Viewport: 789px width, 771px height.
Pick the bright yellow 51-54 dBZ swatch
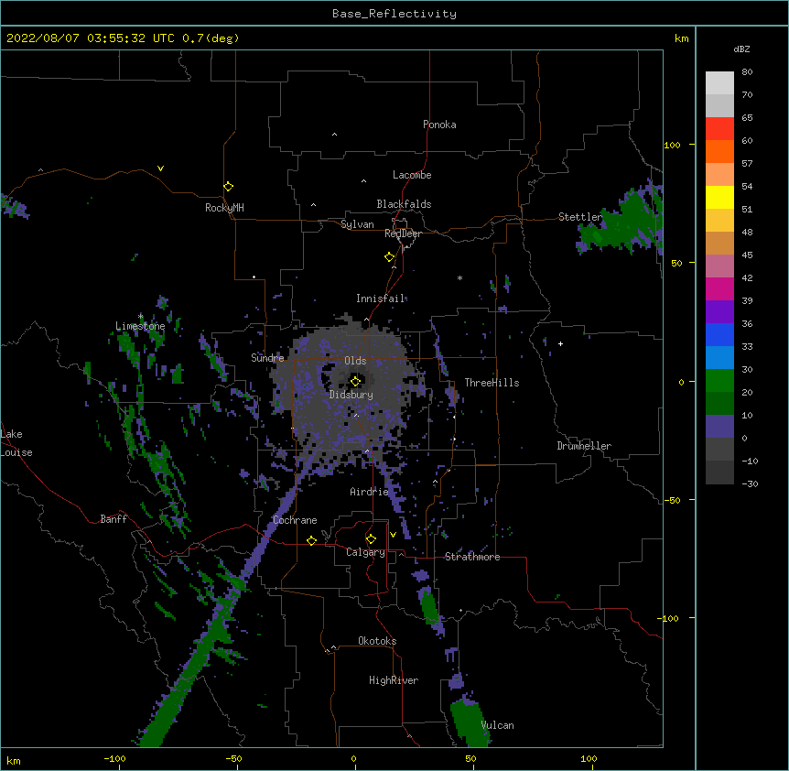click(x=719, y=197)
